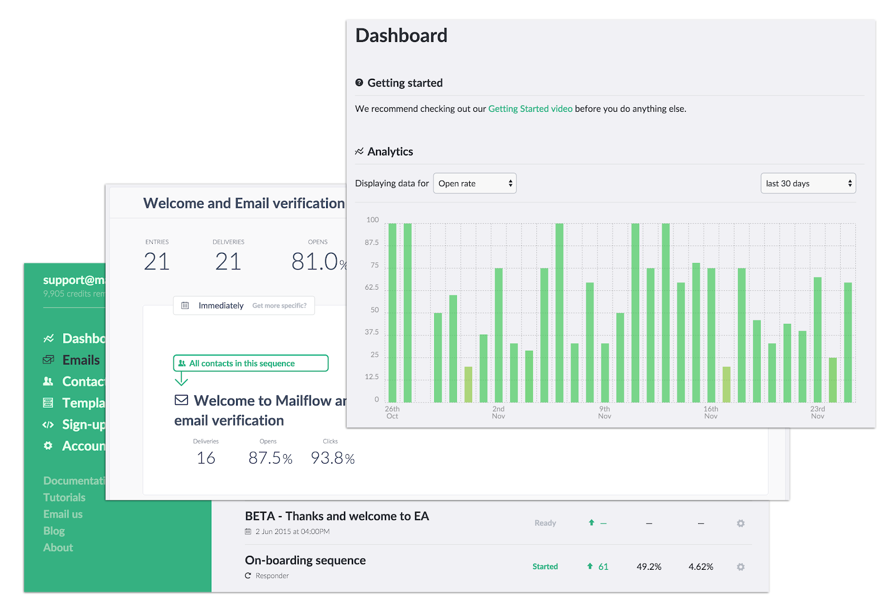Open the Blog link in sidebar
This screenshot has width=895, height=614.
[x=54, y=531]
